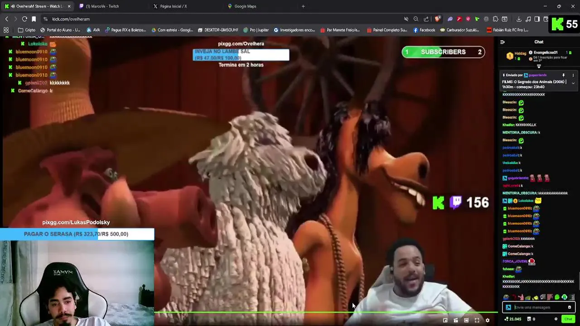Open Carburador Suzuki bookmark
Screen dimensions: 580x326
(459, 30)
